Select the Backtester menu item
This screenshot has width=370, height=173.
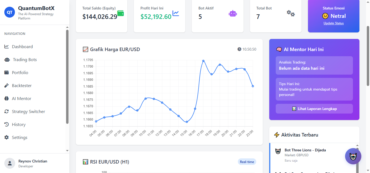tap(33, 85)
